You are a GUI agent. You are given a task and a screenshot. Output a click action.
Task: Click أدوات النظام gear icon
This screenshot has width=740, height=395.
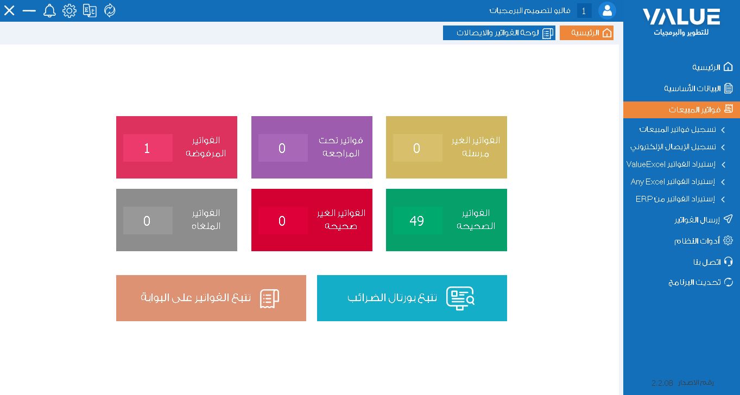[x=728, y=240]
